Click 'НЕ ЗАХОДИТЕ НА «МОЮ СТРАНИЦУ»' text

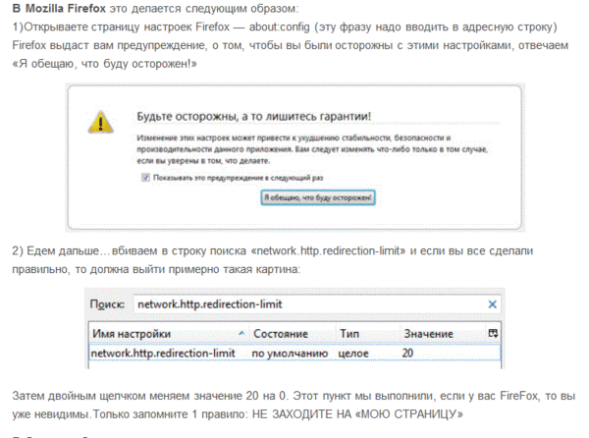pyautogui.click(x=357, y=414)
